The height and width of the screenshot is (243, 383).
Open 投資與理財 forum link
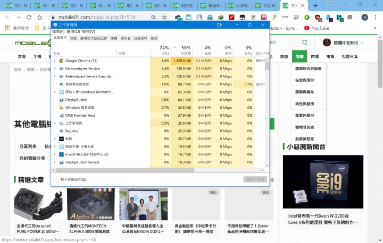tap(305, 80)
